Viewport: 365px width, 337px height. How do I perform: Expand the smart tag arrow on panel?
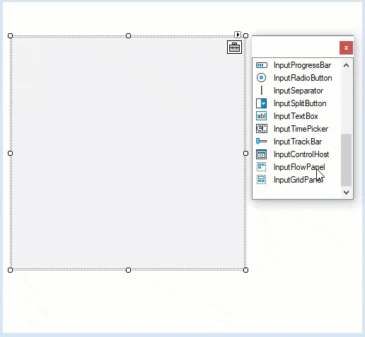pyautogui.click(x=238, y=35)
